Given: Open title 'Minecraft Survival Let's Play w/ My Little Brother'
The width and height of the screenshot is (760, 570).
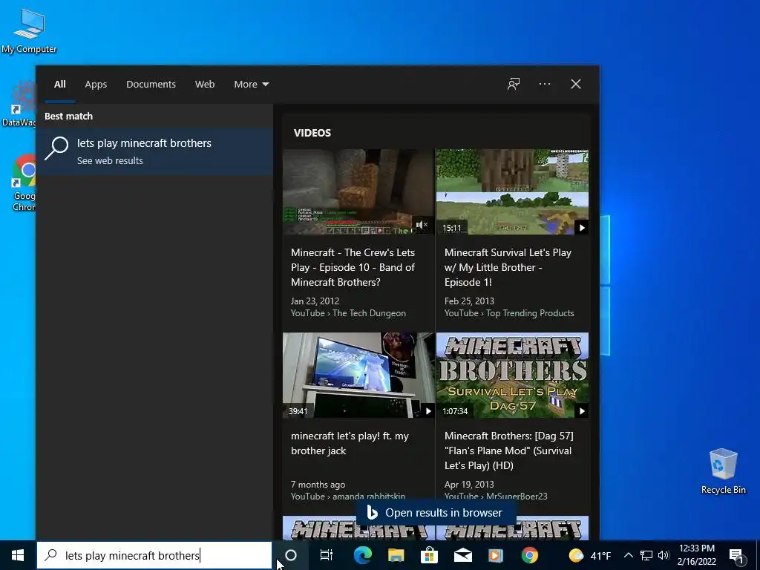Looking at the screenshot, I should 508,267.
